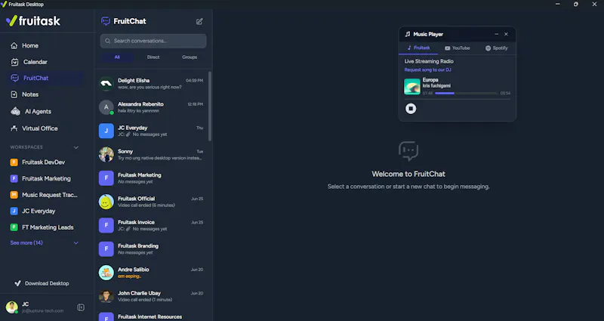The width and height of the screenshot is (604, 321).
Task: Click the conversation list scrollbar
Action: click(x=210, y=106)
